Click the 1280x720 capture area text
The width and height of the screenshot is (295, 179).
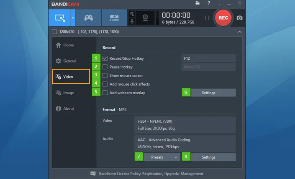pos(89,32)
